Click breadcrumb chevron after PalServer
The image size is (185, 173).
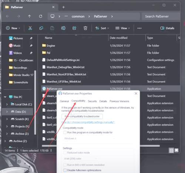[x=112, y=16]
